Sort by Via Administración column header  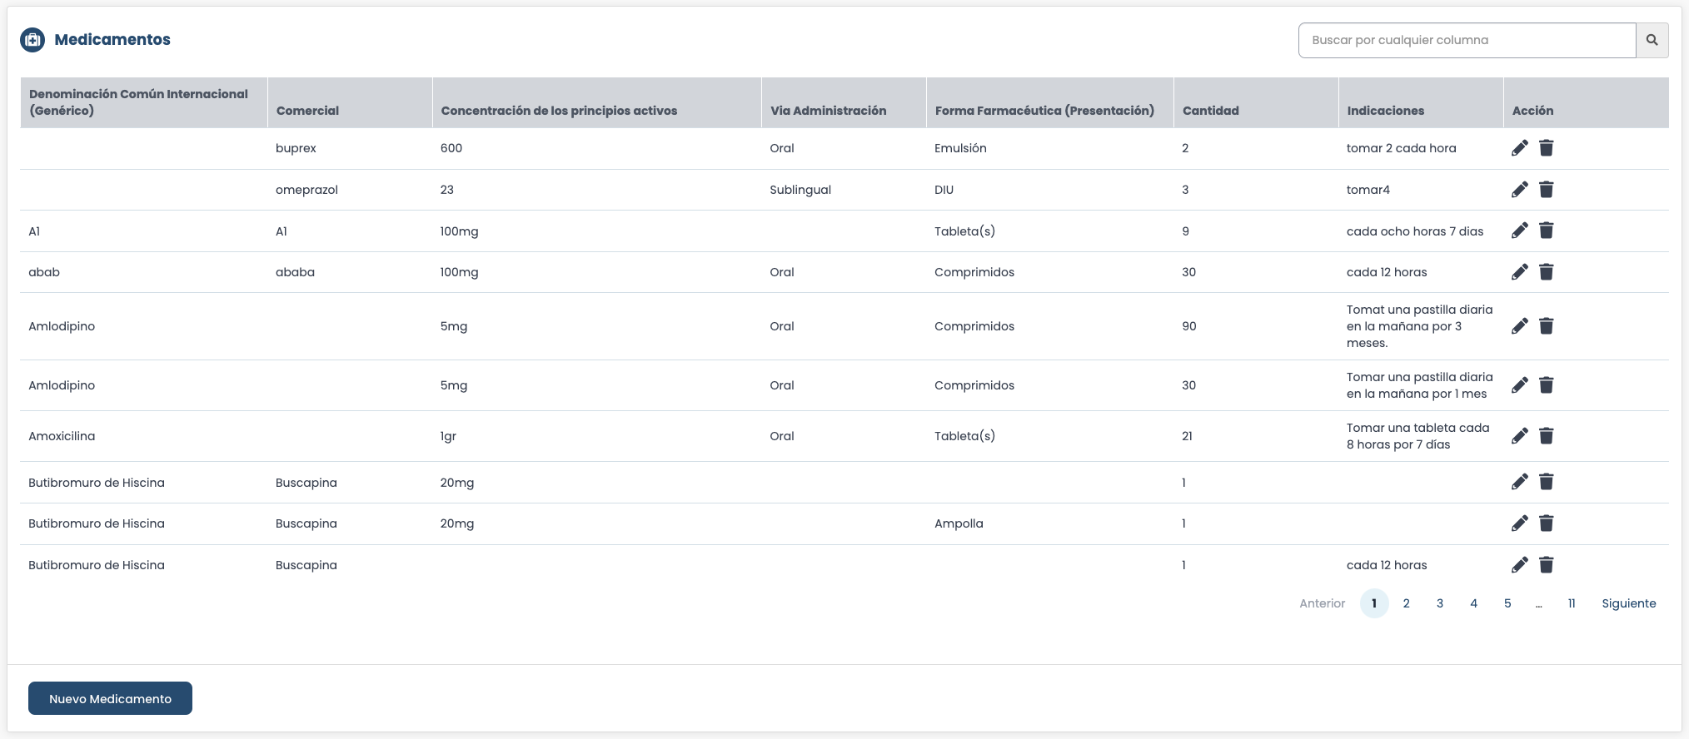pos(844,102)
